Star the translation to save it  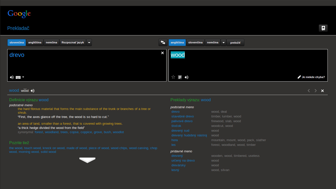click(173, 77)
